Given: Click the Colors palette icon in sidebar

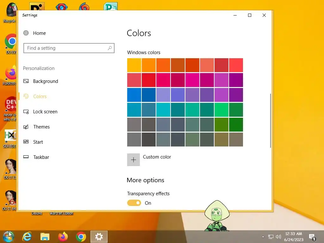Looking at the screenshot, I should 26,96.
